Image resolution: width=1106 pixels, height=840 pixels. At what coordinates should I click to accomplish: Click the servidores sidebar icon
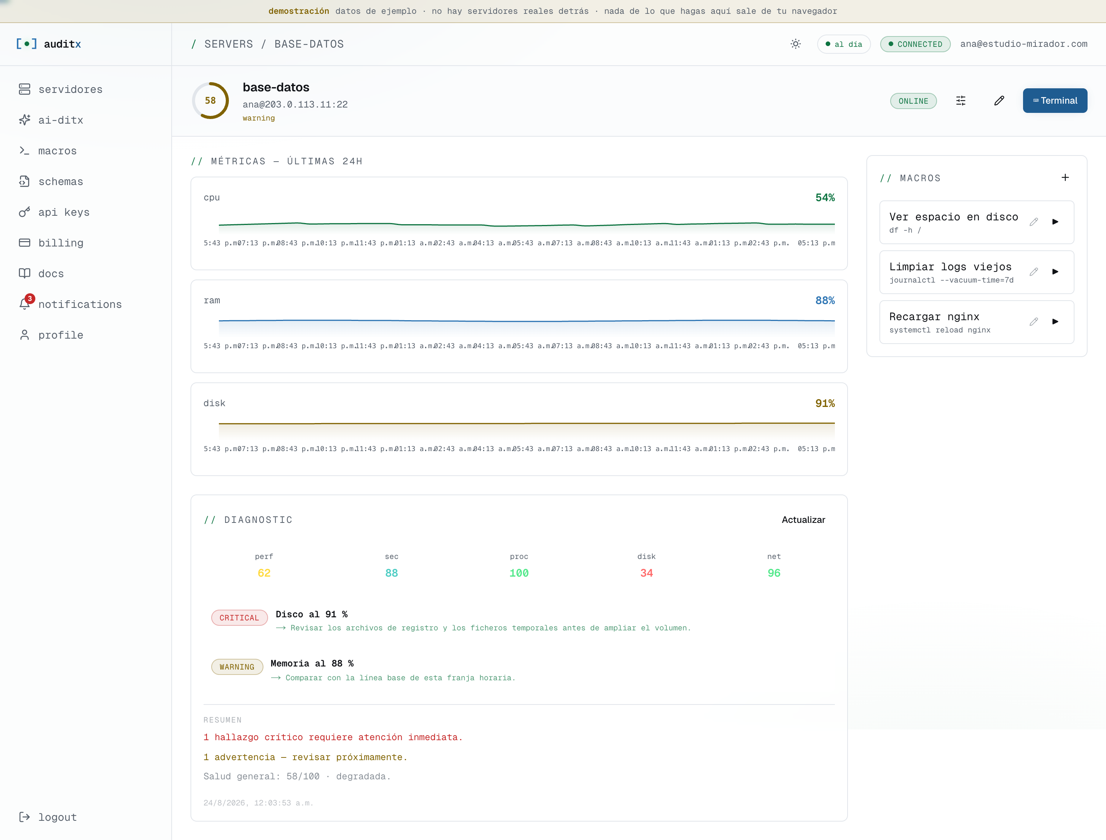tap(25, 89)
